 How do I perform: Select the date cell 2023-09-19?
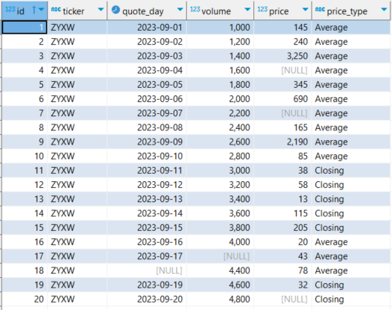(147, 285)
